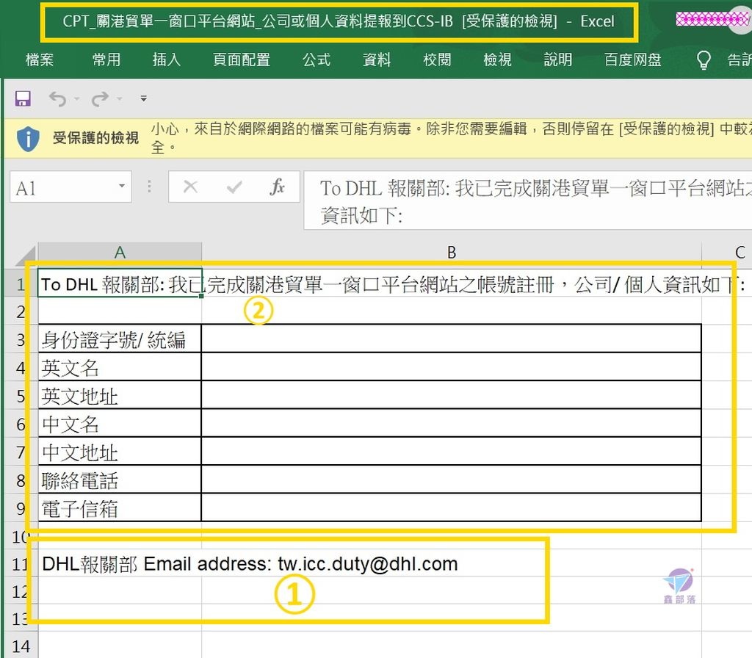Open the 常用 ribbon tab

pos(106,60)
